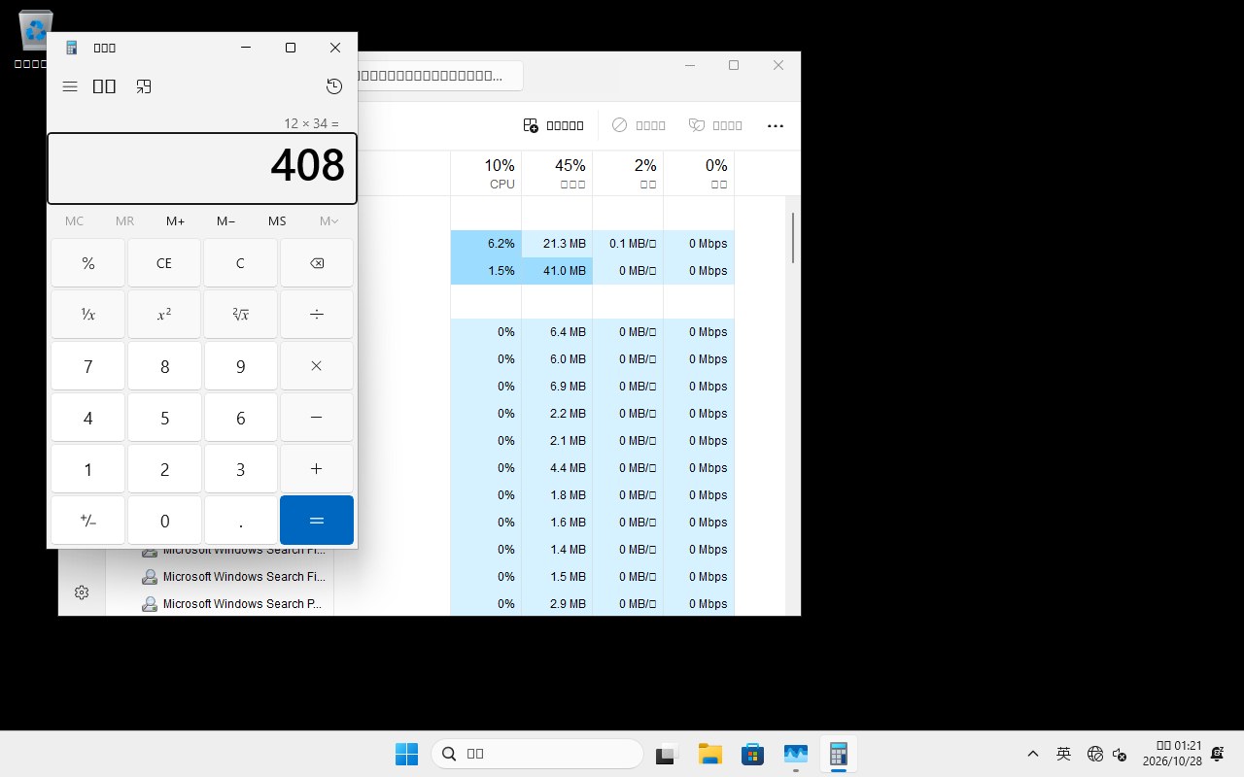This screenshot has height=777, width=1244.
Task: Click the reciprocal 1/x key
Action: pyautogui.click(x=88, y=315)
